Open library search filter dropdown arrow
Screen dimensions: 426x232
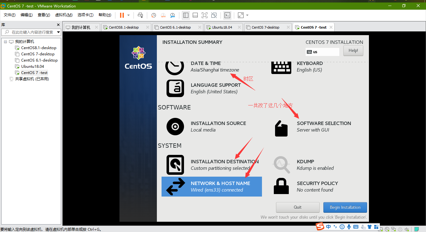[58, 32]
